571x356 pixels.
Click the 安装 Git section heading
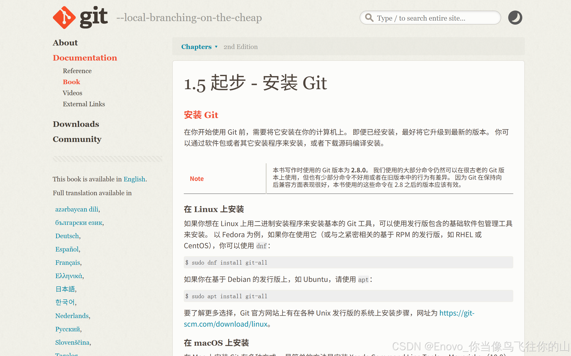[x=201, y=115]
